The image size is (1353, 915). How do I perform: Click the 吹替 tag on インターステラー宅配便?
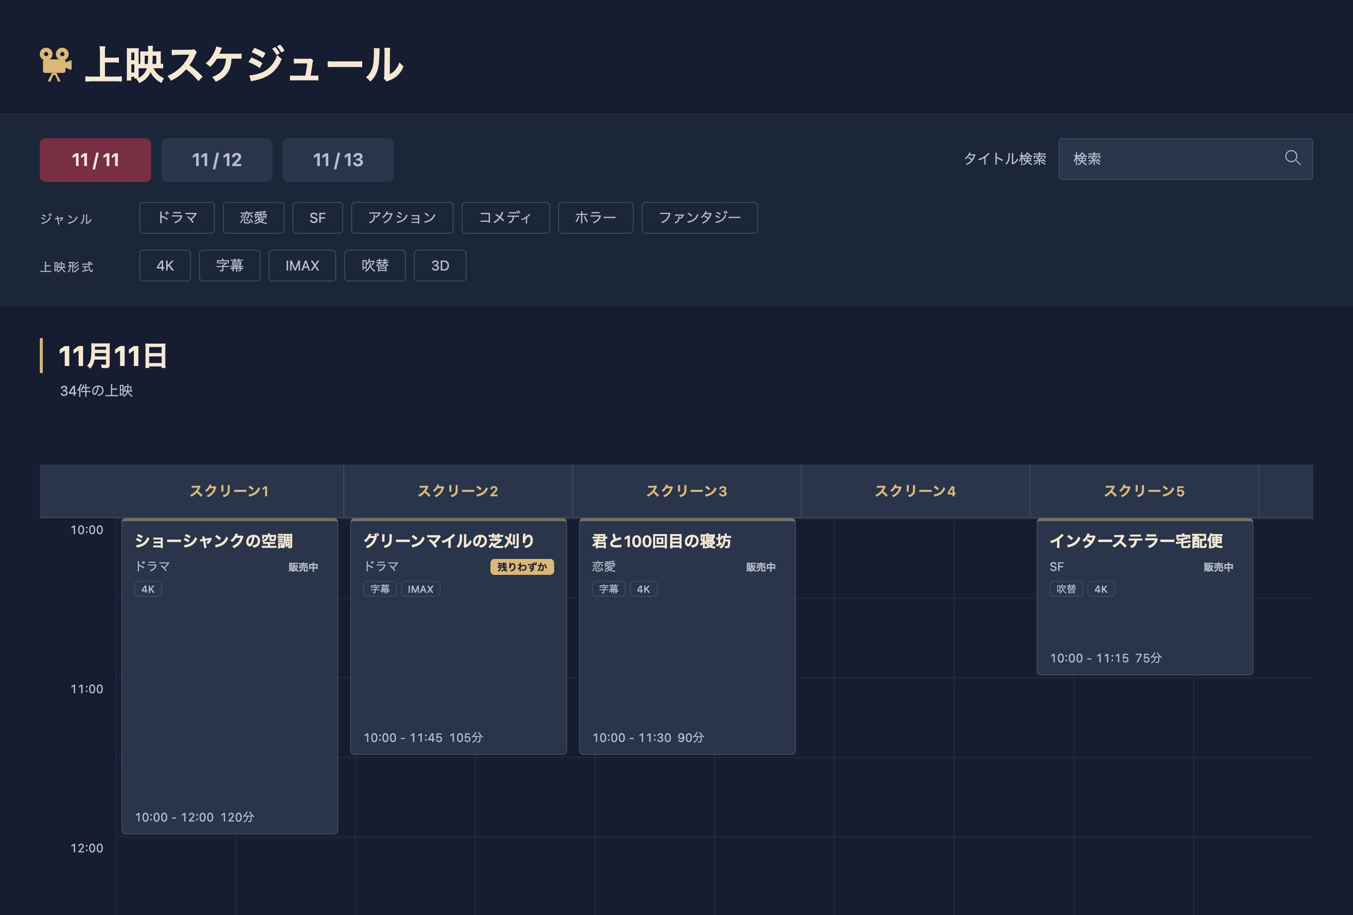pyautogui.click(x=1066, y=589)
